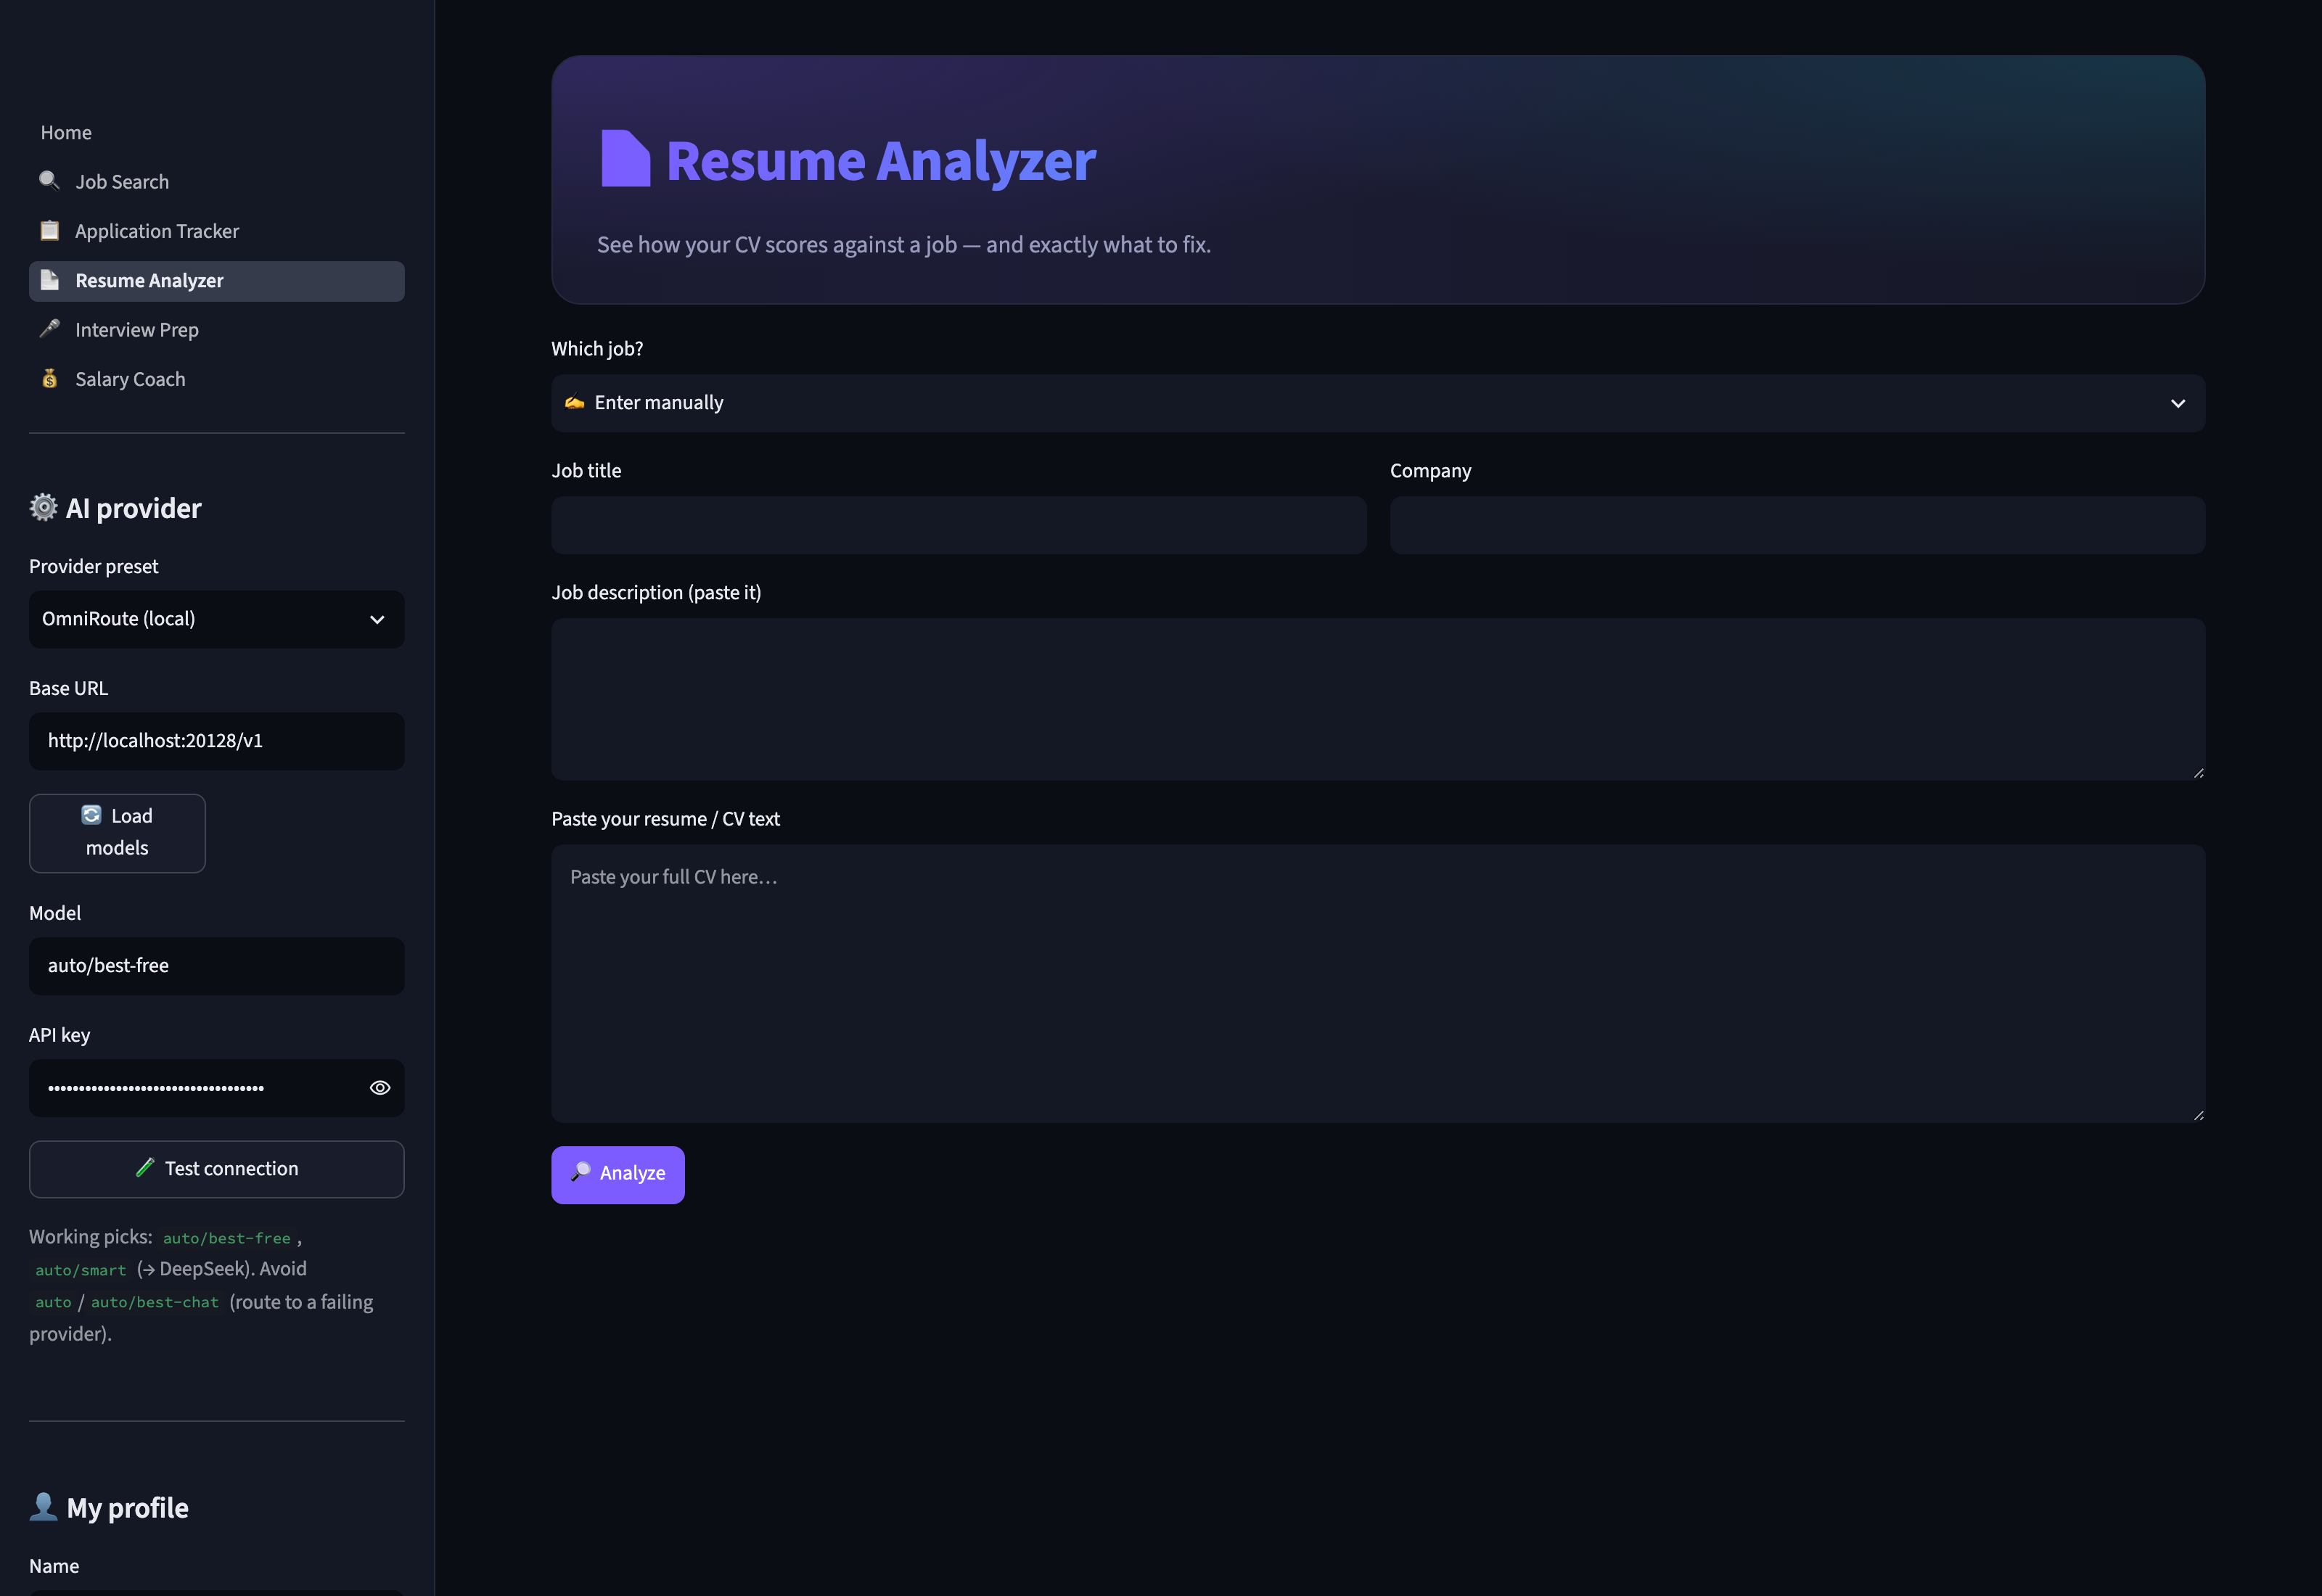Focus the Model input field
This screenshot has height=1596, width=2322.
coord(217,966)
